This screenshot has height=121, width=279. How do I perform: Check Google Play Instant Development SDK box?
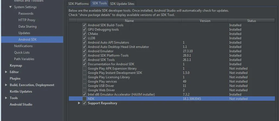(x=84, y=73)
